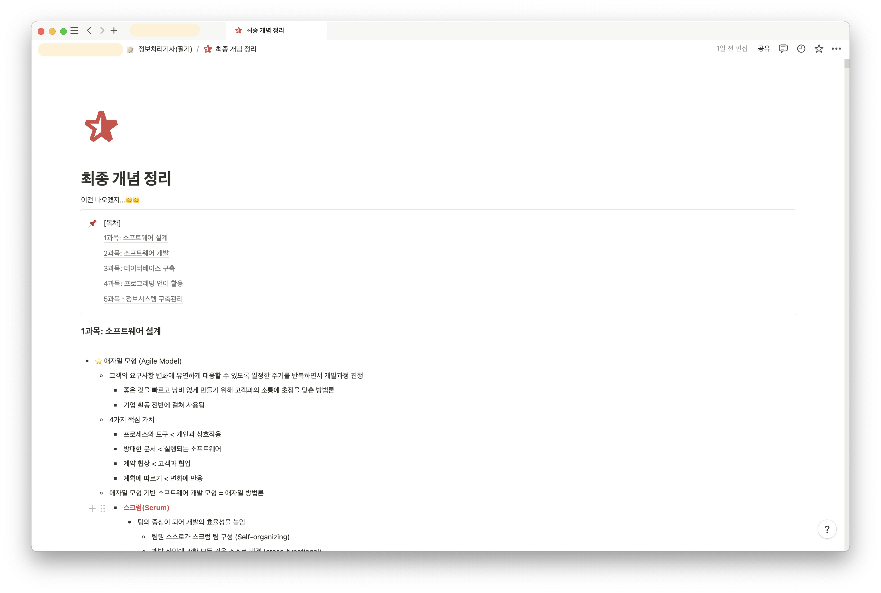Click the vertical scrollbar thumb
This screenshot has height=593, width=881.
point(846,63)
